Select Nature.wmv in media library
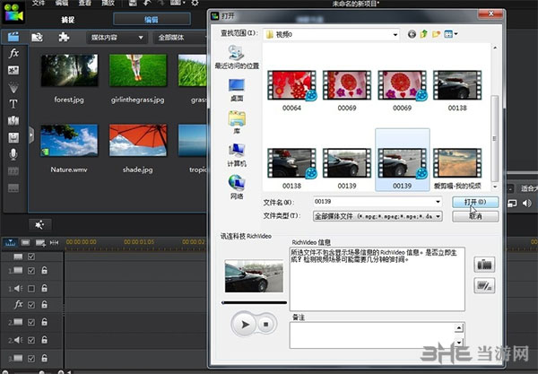Viewport: 538px width, 374px height. click(69, 149)
